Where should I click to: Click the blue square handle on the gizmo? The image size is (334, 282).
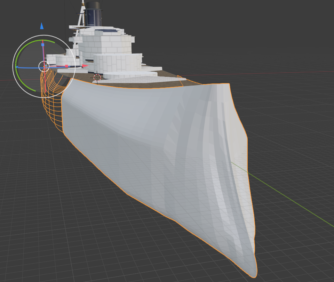pos(43,45)
